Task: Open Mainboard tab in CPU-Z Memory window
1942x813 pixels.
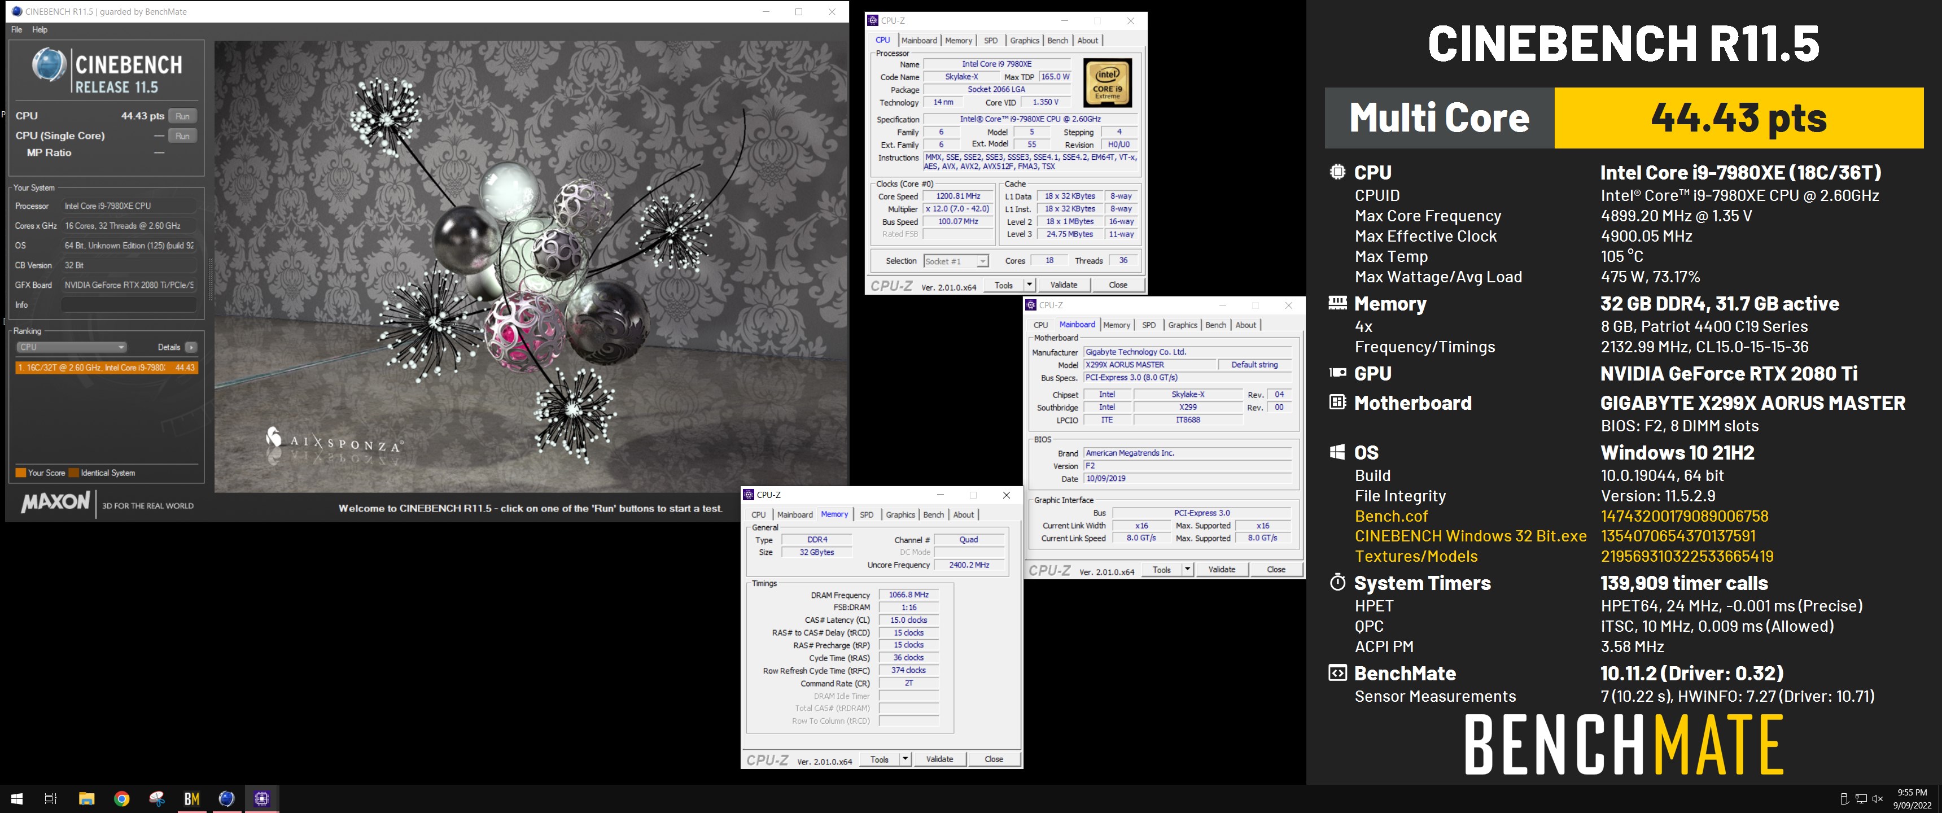Action: click(795, 515)
